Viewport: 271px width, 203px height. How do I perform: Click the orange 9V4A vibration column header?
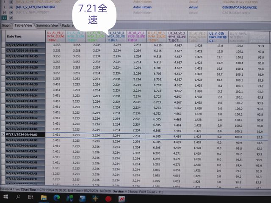(157, 36)
